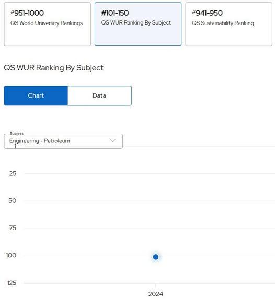The height and width of the screenshot is (300, 275).
Task: Switch to the Chart view tab
Action: (36, 95)
